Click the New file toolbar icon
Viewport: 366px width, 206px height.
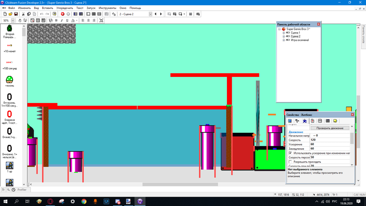point(5,14)
